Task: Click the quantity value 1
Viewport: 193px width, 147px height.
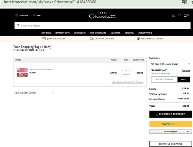Action: pyautogui.click(x=126, y=70)
